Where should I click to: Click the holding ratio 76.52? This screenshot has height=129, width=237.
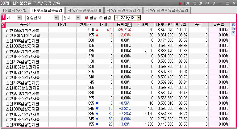click(x=183, y=119)
